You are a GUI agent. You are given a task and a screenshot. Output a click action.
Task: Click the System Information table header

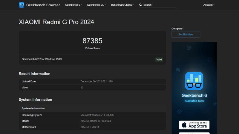tap(33, 108)
